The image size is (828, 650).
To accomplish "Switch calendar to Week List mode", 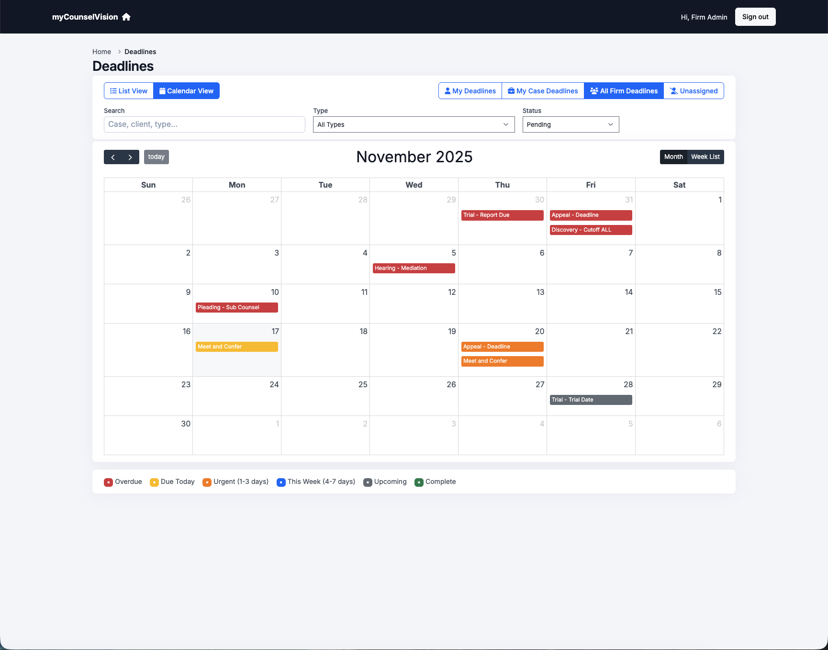I will coord(705,157).
